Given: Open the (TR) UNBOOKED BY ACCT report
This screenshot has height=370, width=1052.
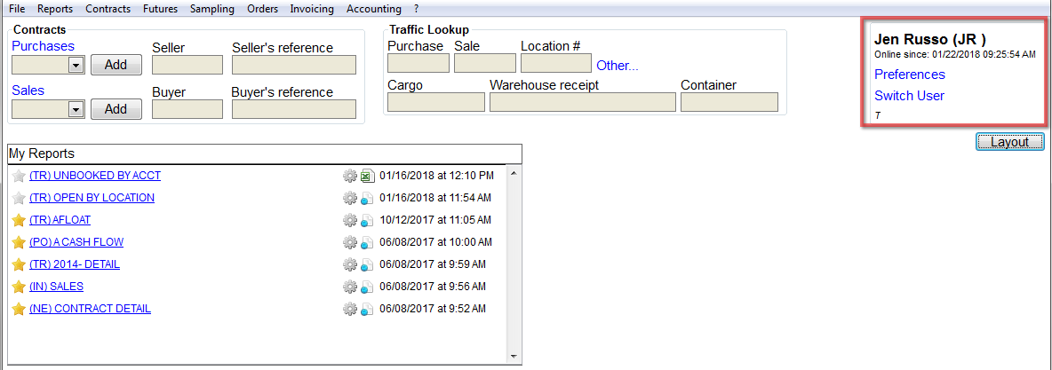Looking at the screenshot, I should tap(95, 176).
